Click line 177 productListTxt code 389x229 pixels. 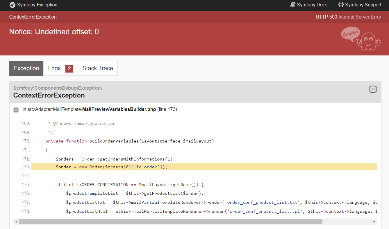tap(222, 202)
